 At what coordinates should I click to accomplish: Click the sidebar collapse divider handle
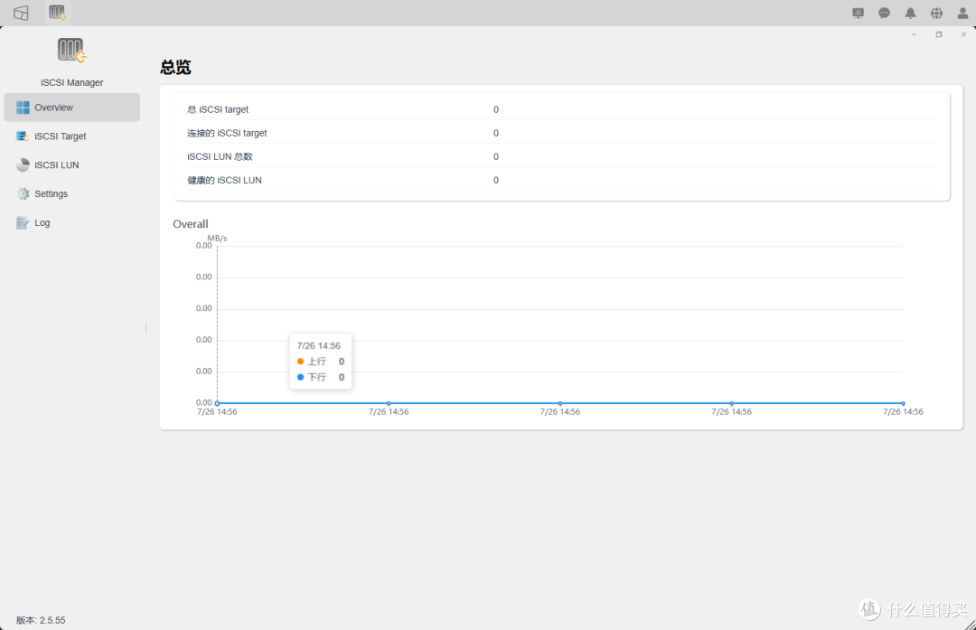click(146, 328)
